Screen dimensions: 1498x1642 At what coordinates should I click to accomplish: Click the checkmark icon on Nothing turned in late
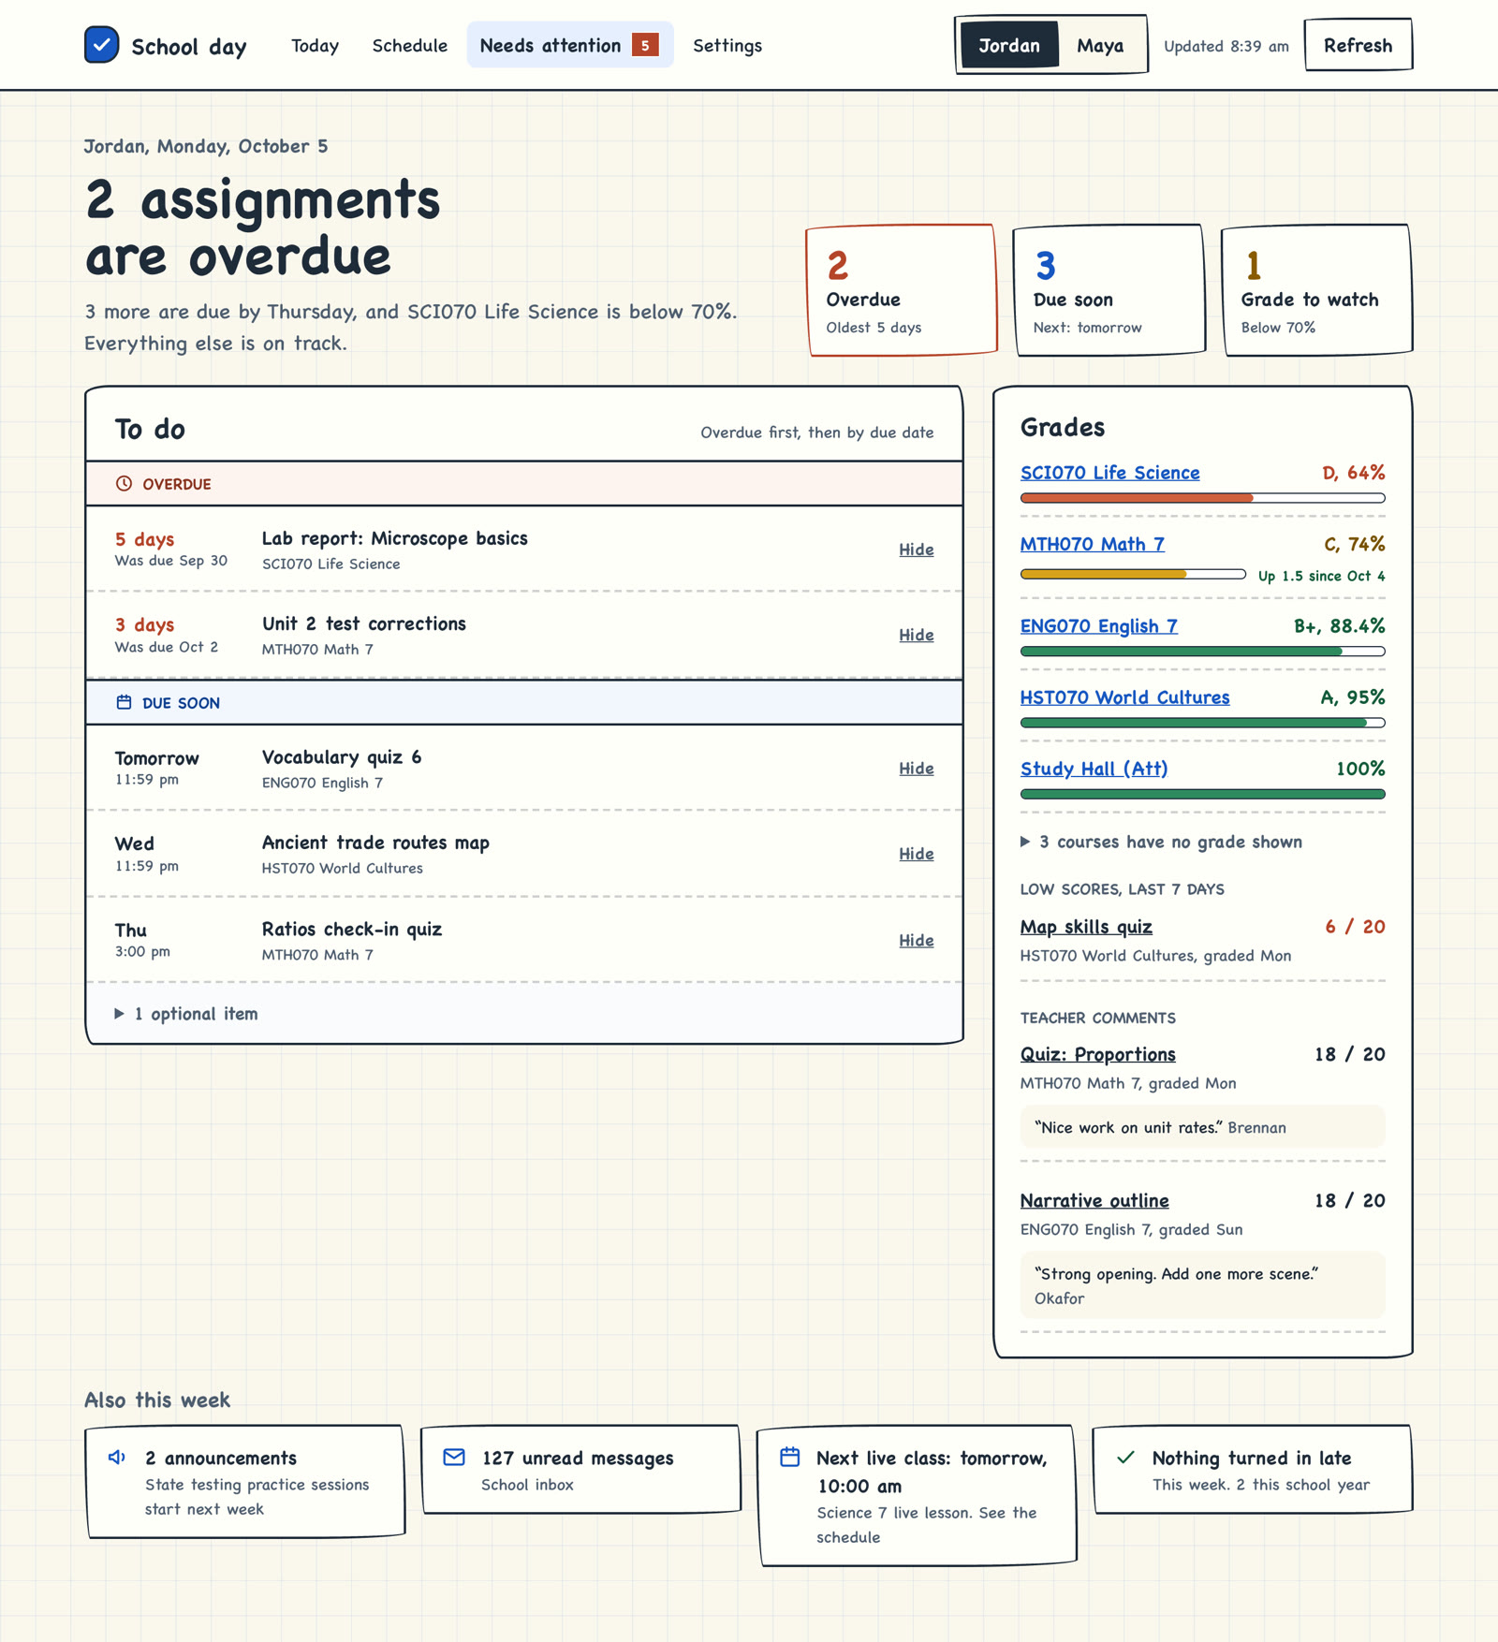pos(1125,1458)
